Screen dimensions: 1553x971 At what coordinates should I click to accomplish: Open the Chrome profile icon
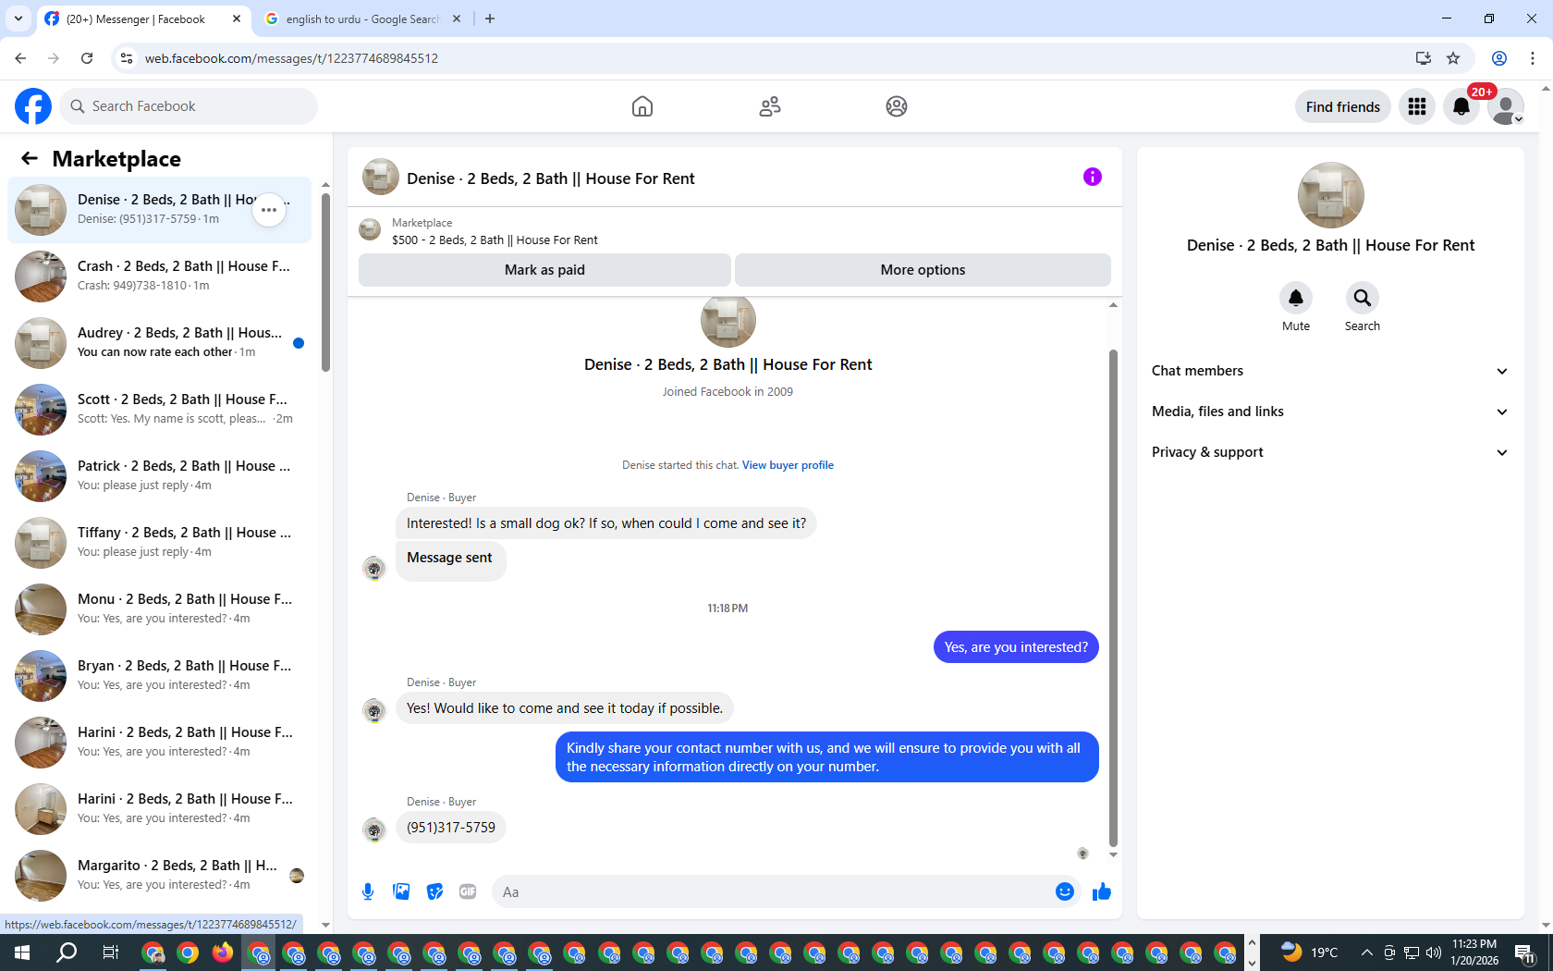[1499, 58]
